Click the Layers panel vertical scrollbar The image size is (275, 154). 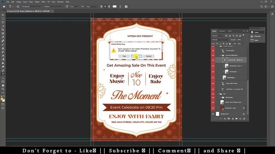click(247, 97)
